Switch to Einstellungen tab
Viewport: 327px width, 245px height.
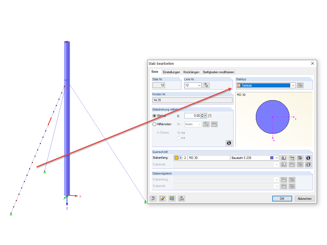point(171,72)
